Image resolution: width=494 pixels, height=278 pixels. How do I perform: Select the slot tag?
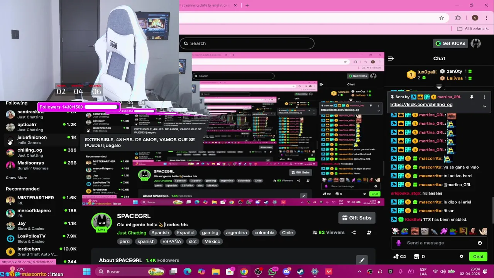[193, 242]
